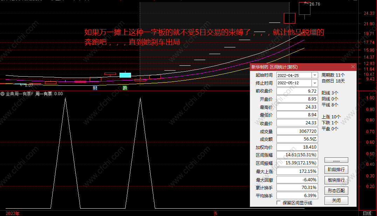Image resolution: width=377 pixels, height=216 pixels.
Task: Toggle the 保留区间显示线 checkbox
Action: point(279,203)
